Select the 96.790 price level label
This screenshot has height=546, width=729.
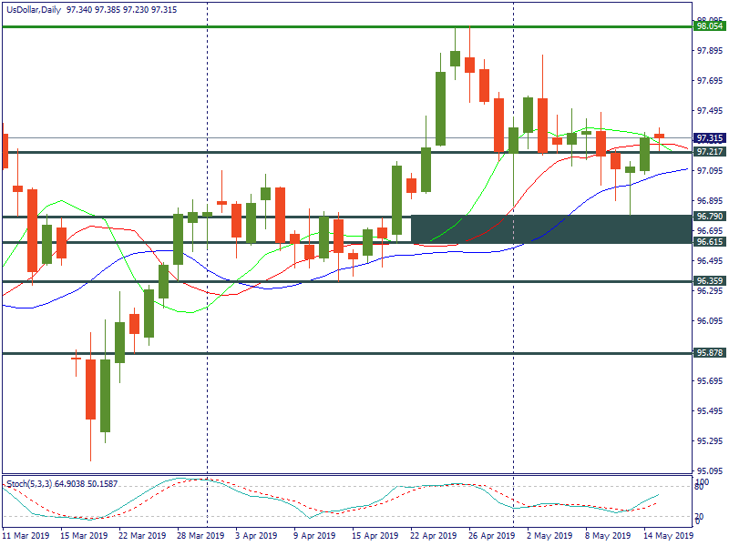(709, 217)
